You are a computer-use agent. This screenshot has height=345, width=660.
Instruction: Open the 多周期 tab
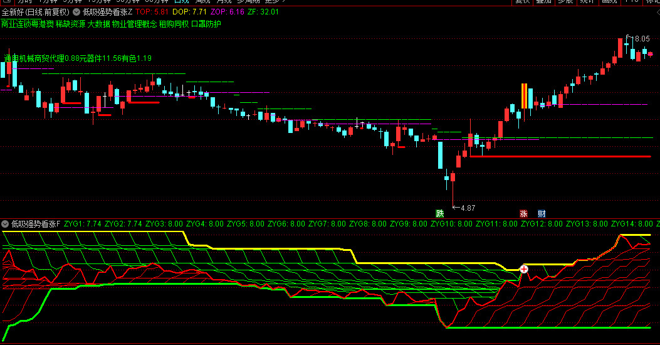coord(248,1)
